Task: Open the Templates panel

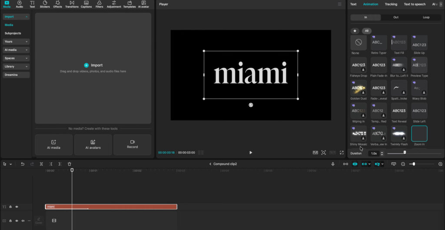Action: [130, 4]
